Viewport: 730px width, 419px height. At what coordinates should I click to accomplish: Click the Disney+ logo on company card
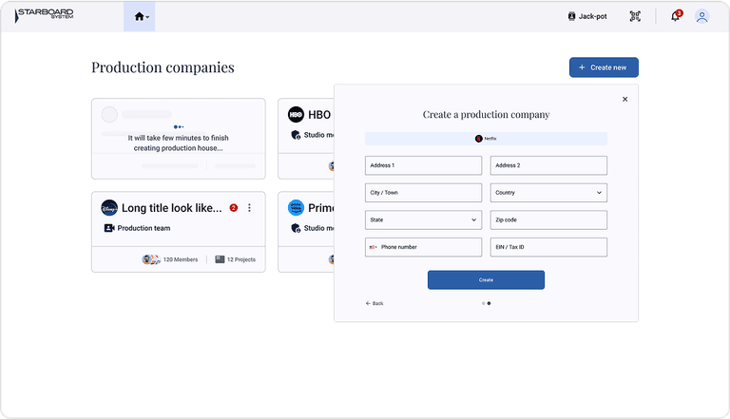click(109, 208)
